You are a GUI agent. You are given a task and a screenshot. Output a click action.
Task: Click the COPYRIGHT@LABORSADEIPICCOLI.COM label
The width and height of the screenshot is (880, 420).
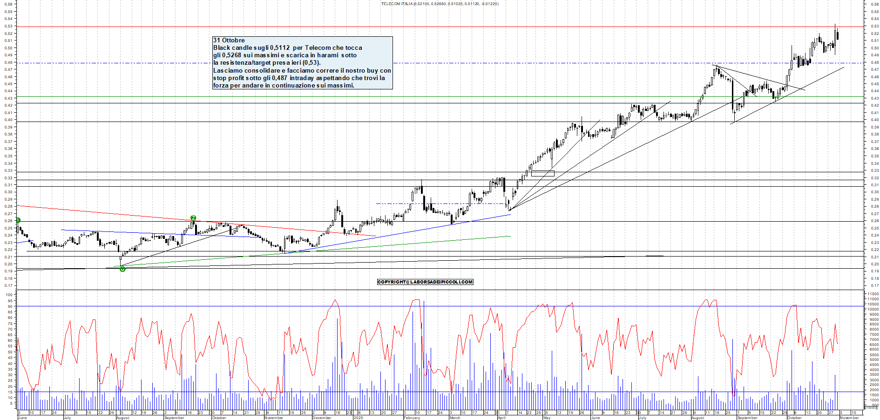coord(425,282)
